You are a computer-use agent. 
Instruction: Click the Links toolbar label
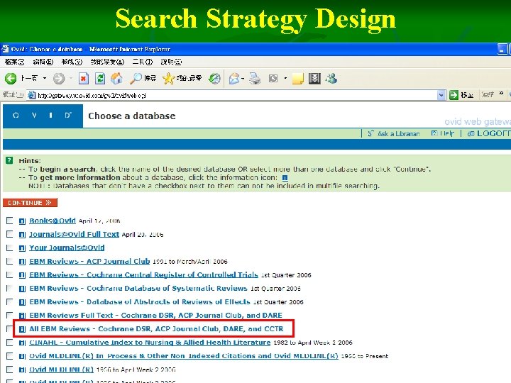pyautogui.click(x=488, y=95)
